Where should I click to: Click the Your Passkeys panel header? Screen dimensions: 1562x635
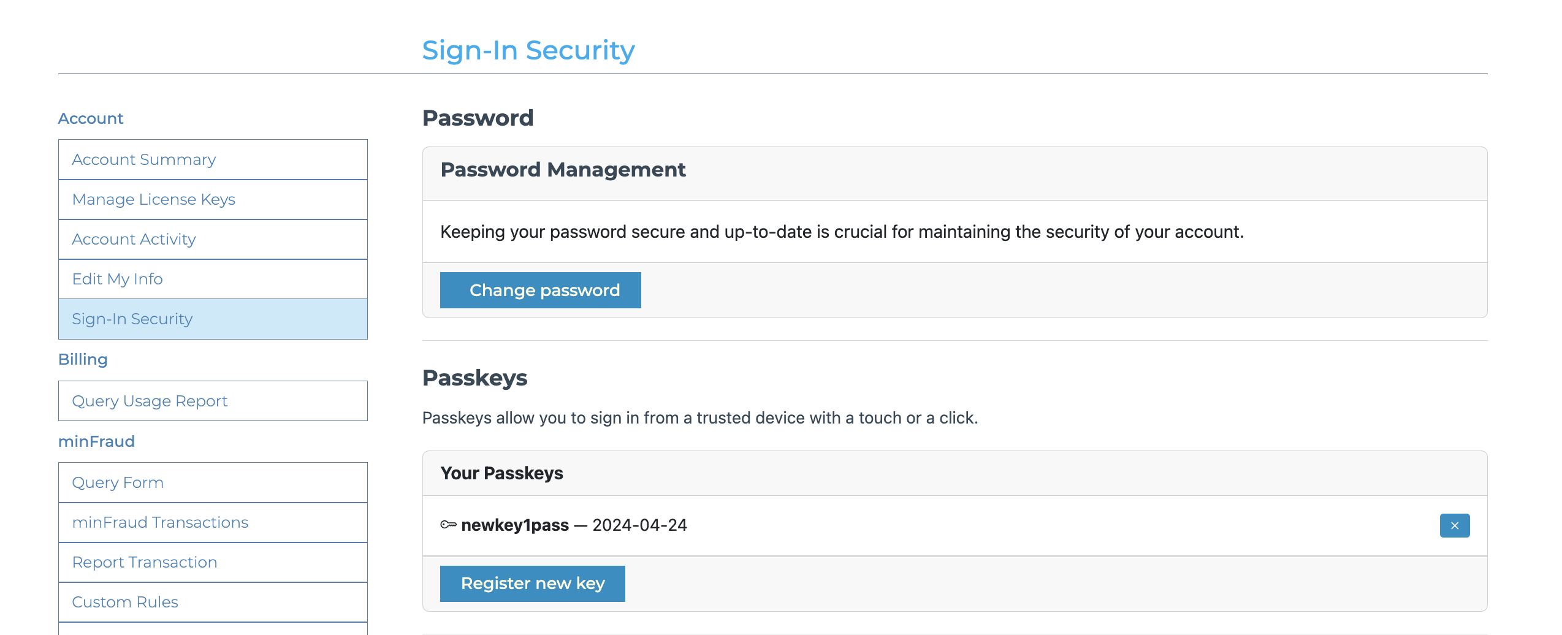click(501, 473)
